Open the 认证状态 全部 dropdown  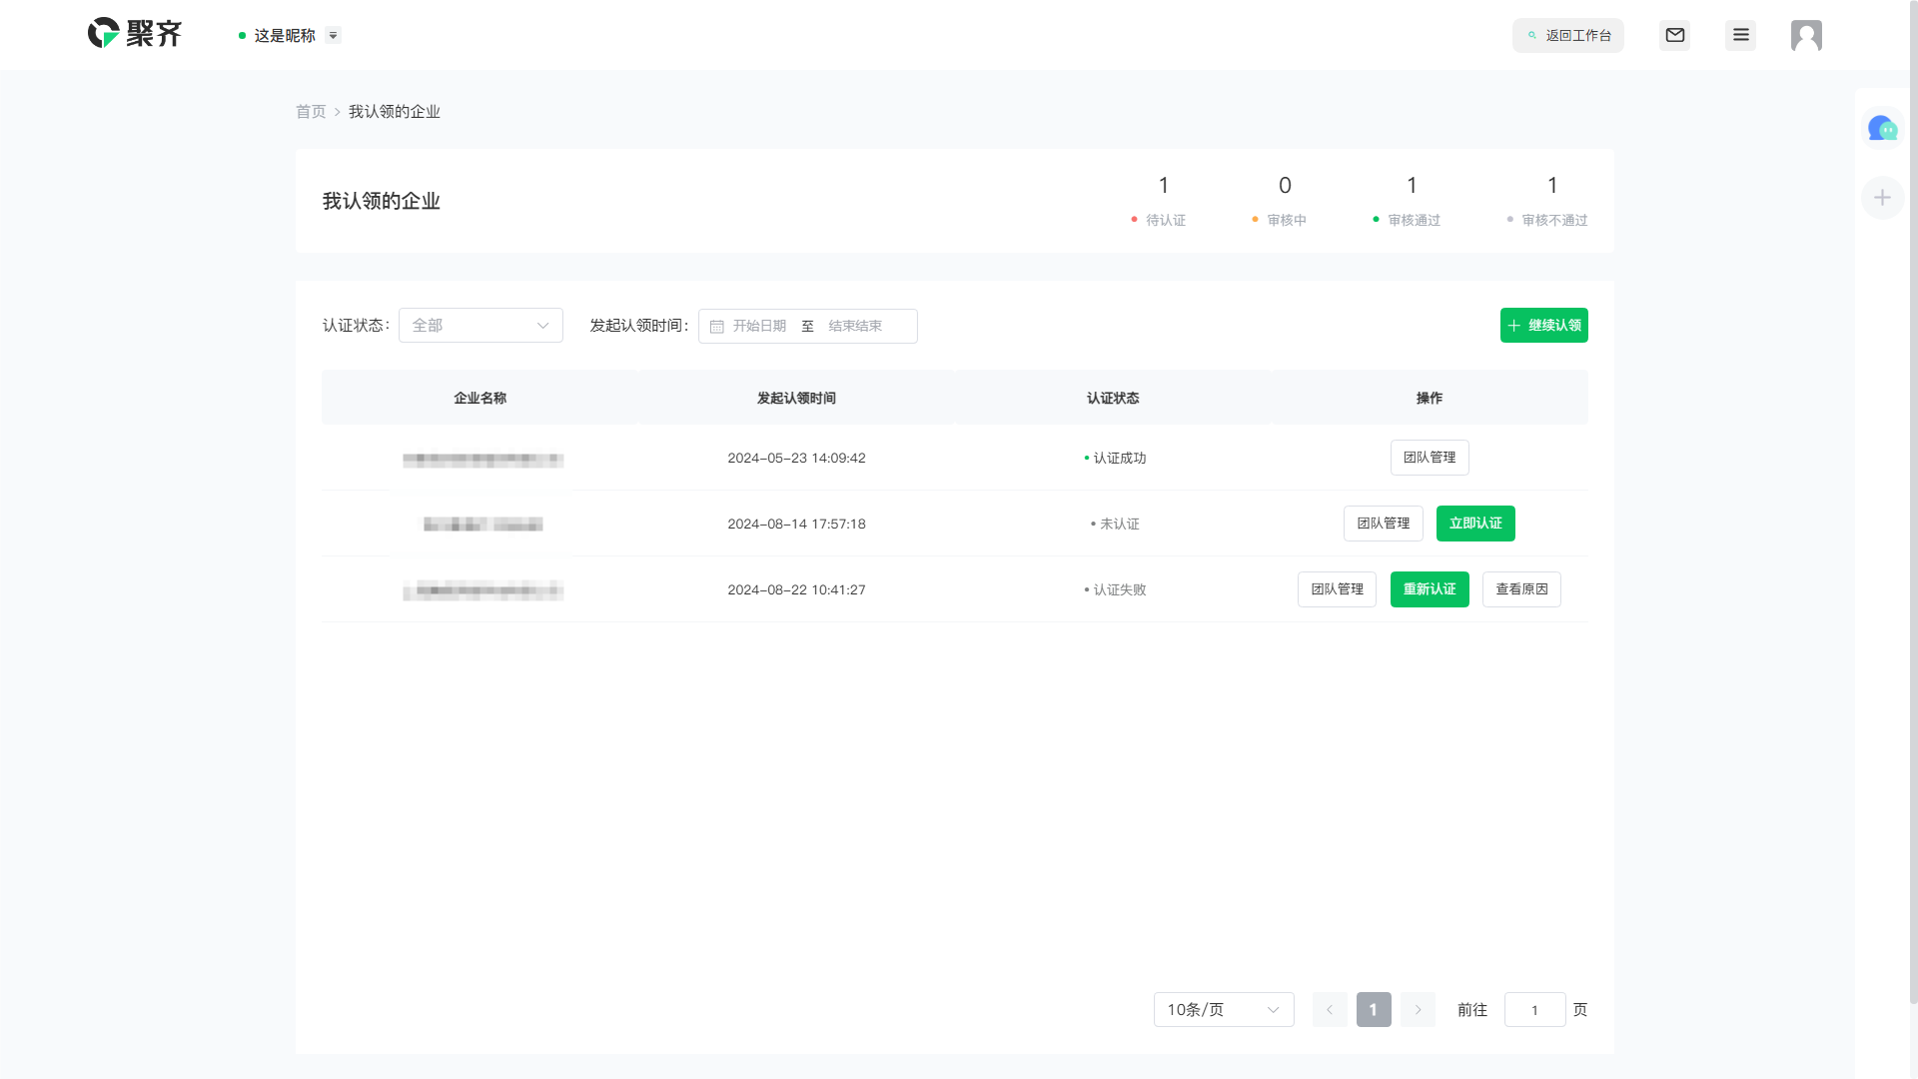pos(480,326)
